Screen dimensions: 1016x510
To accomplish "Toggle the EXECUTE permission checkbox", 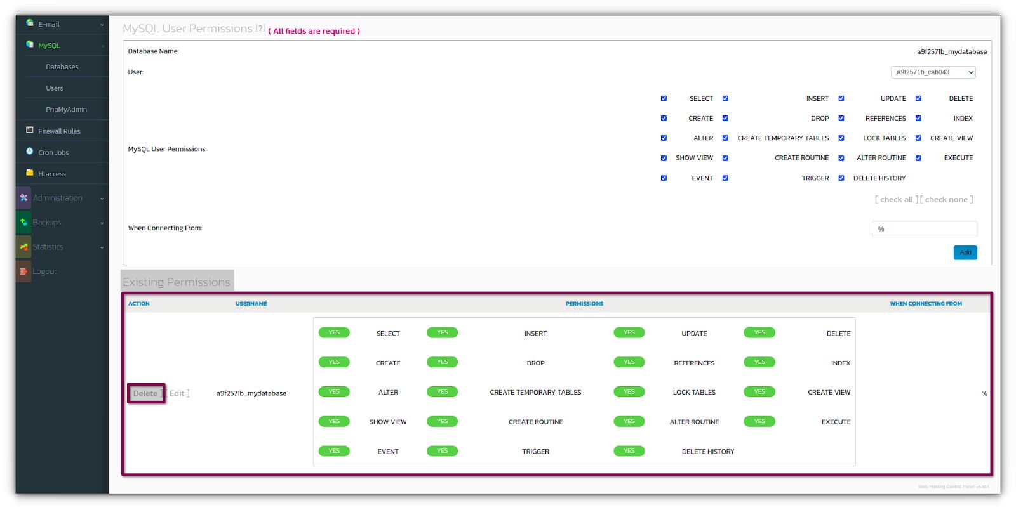I will coord(918,158).
